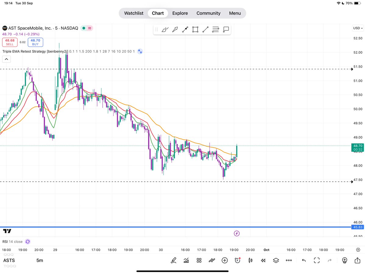
Task: Open the object tree layers icon
Action: pyautogui.click(x=276, y=261)
